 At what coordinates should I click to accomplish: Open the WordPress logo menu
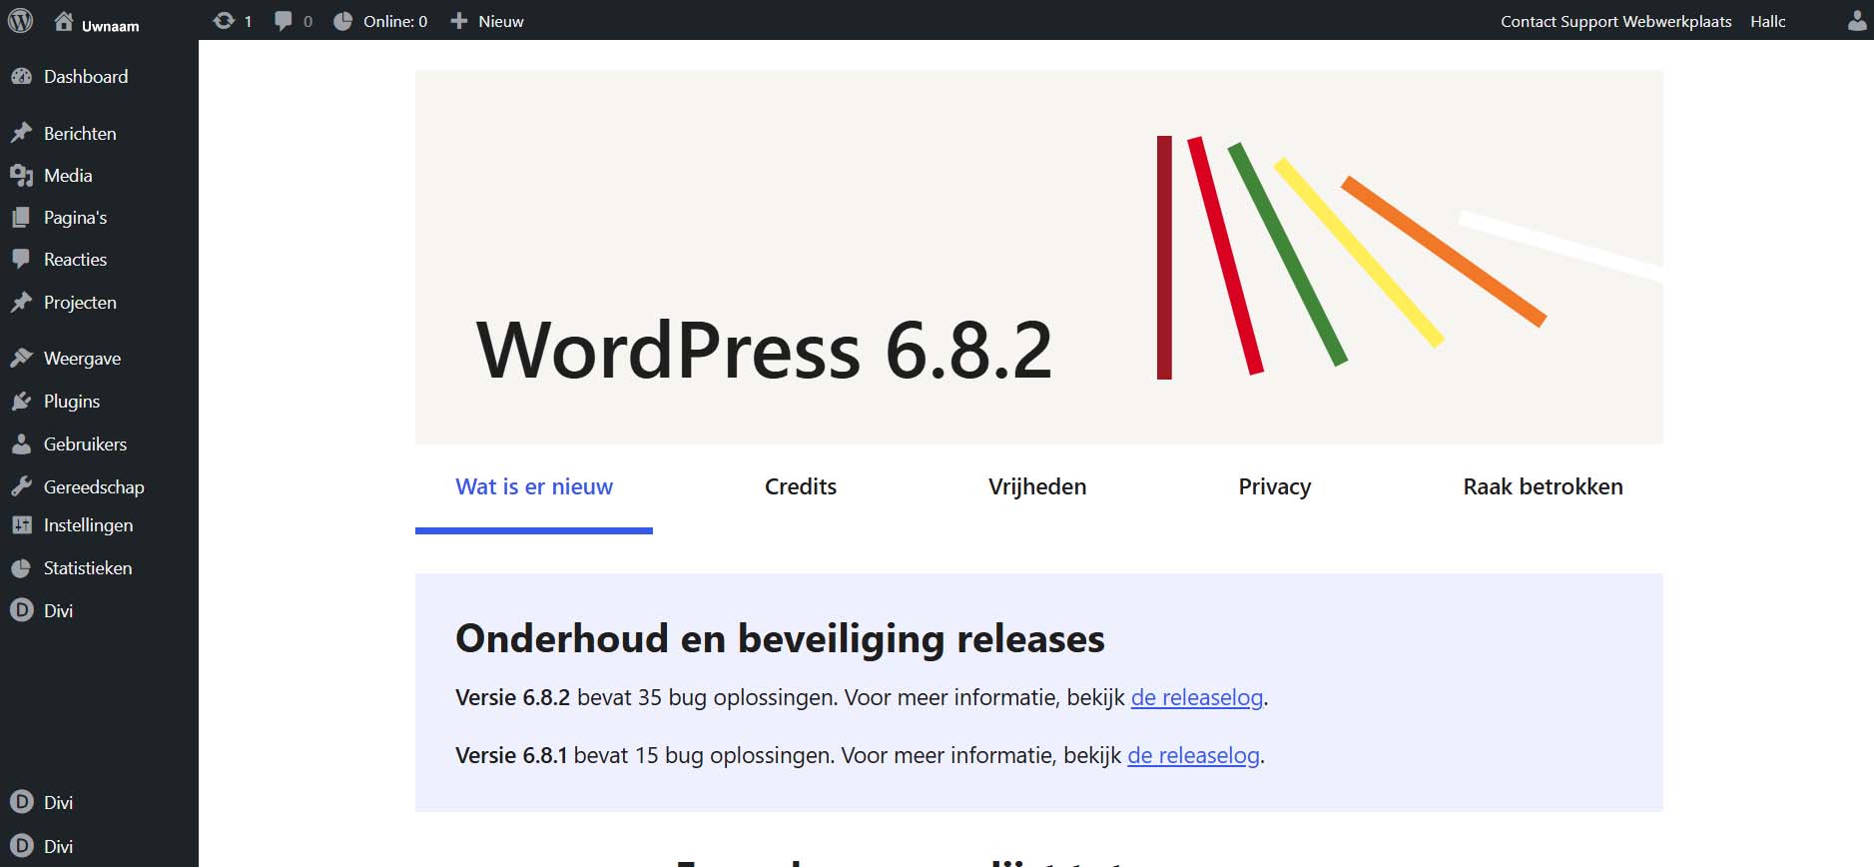pos(20,20)
